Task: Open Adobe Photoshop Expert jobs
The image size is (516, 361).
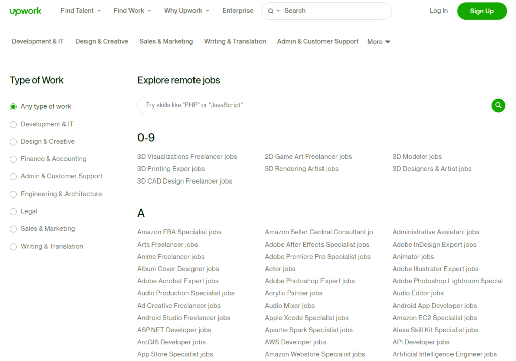Action: [x=310, y=281]
